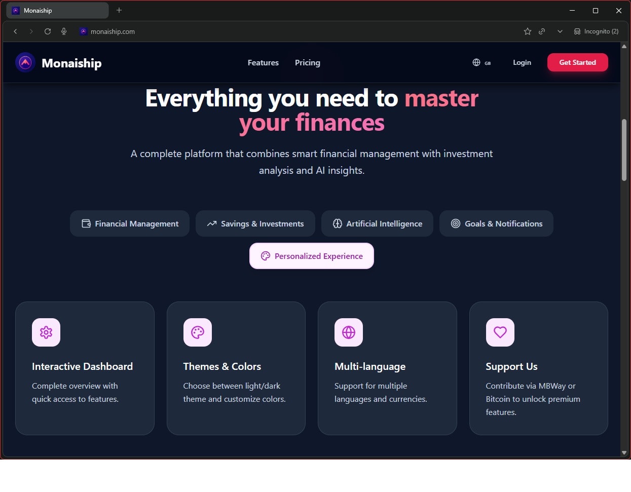The image size is (631, 492).
Task: Bookmark this page with the star icon
Action: [528, 31]
